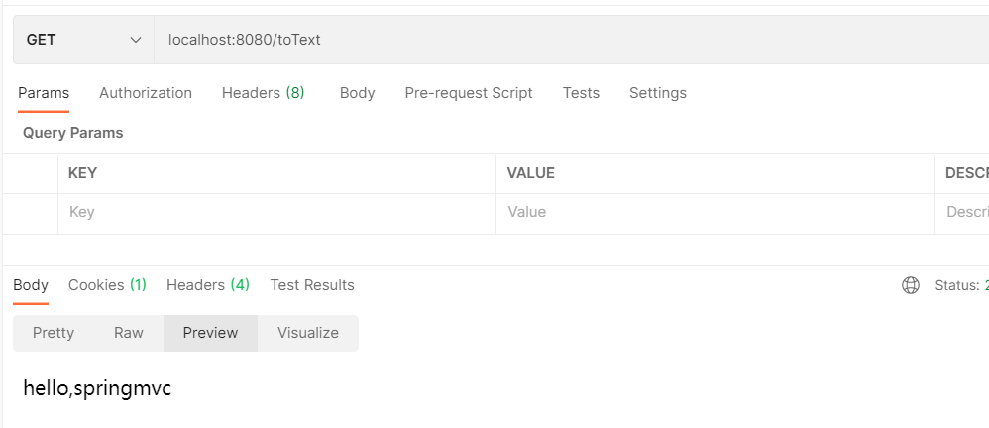Open the Cookies (1) response tab
This screenshot has height=428, width=989.
coord(107,285)
